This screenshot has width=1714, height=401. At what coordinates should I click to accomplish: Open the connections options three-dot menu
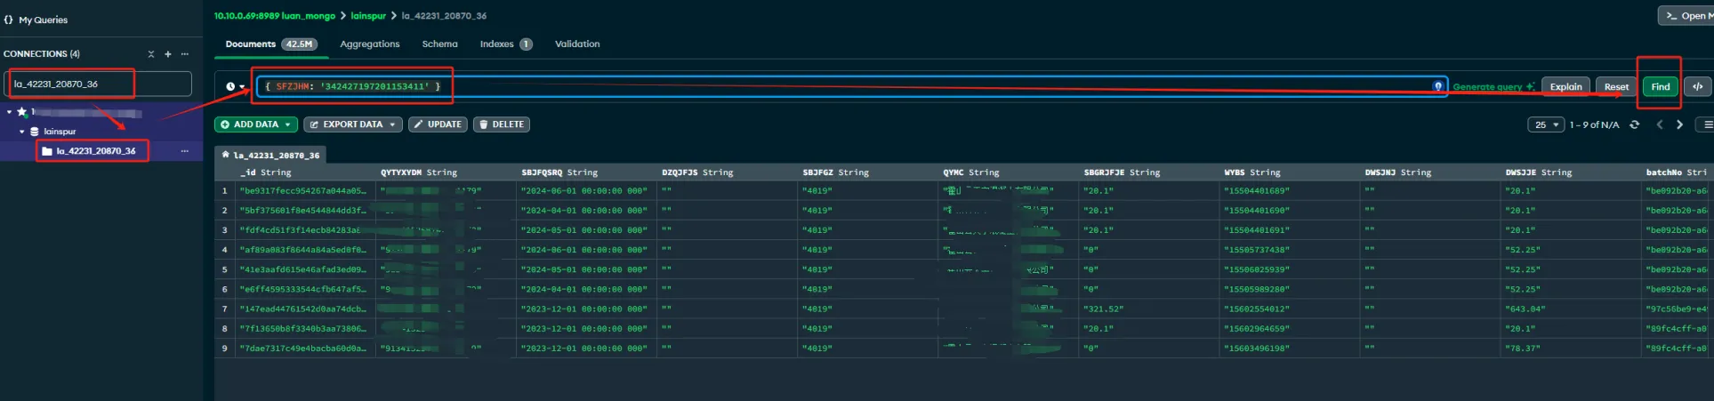tap(185, 54)
